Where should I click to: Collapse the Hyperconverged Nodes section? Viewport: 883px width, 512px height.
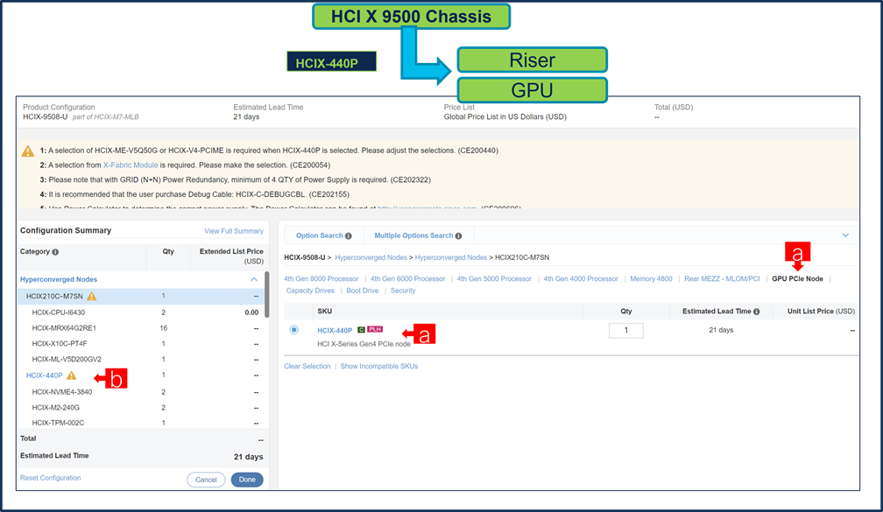[254, 280]
